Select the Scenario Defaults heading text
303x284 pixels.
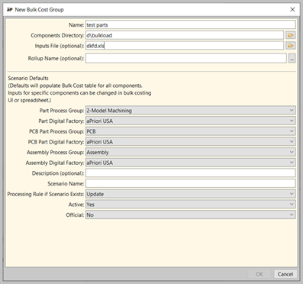click(28, 78)
